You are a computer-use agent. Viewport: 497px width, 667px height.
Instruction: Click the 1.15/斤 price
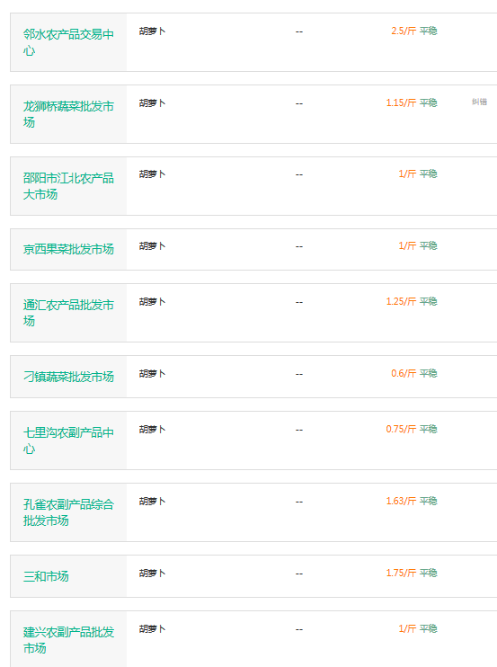tap(401, 102)
